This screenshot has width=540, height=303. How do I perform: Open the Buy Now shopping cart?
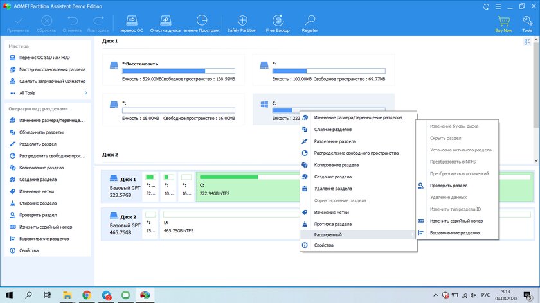[503, 24]
